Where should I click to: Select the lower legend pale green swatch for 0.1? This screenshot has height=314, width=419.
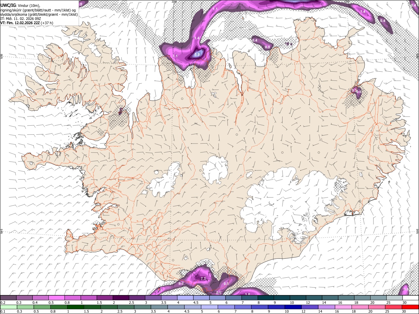[8, 307]
